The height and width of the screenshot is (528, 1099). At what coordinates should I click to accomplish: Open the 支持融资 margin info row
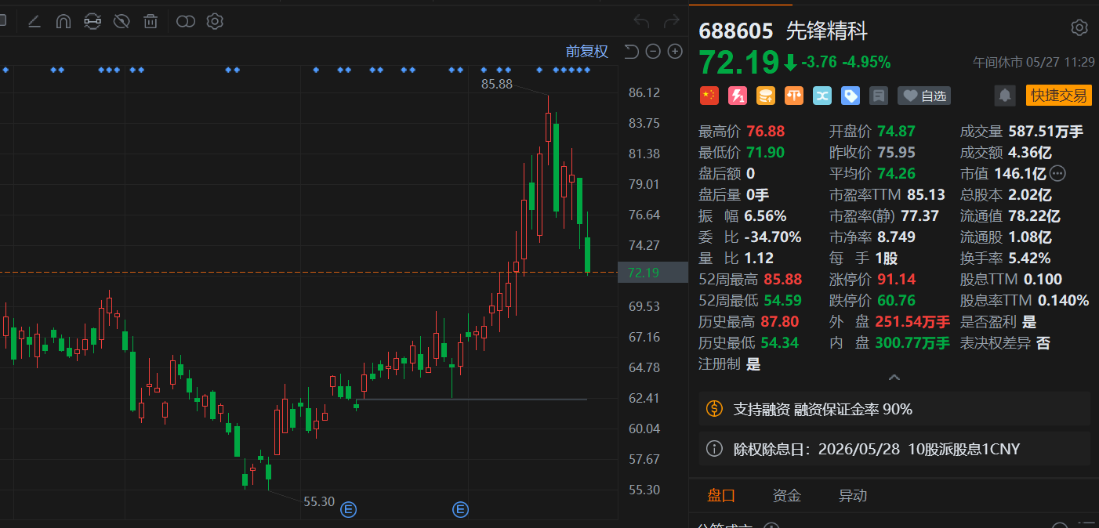(894, 409)
